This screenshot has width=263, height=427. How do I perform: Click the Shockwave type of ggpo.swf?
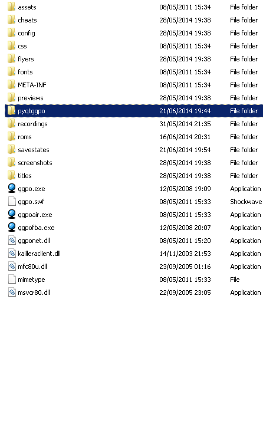pyautogui.click(x=246, y=202)
